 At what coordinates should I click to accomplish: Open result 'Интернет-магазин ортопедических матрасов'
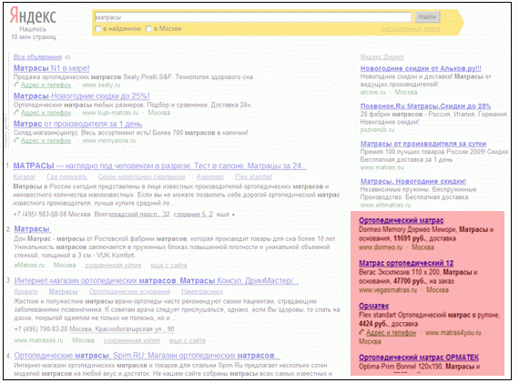click(157, 280)
